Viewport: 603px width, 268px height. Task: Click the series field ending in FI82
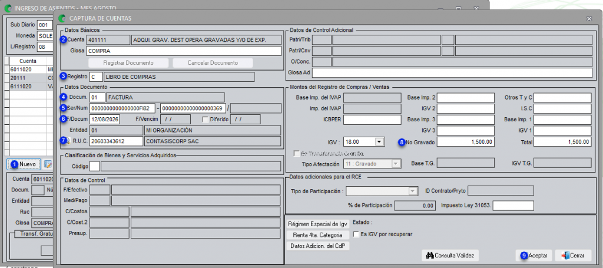[x=122, y=108]
